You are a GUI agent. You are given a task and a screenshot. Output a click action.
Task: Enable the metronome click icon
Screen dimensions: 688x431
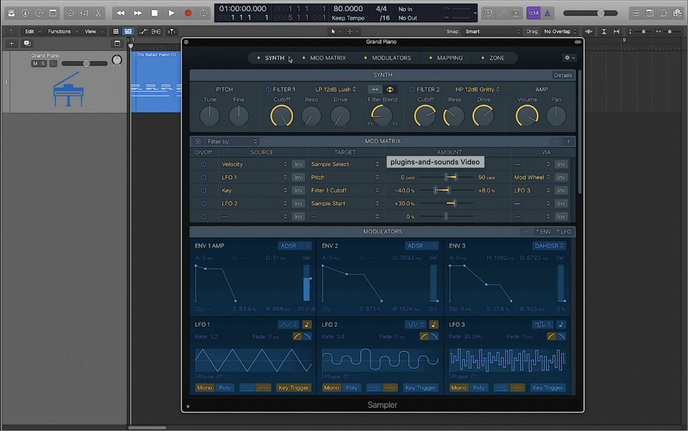pyautogui.click(x=548, y=13)
